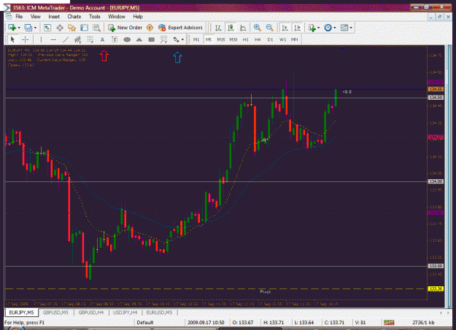Switch to the GBPUSD,M5 chart tab
Screen dimensions: 456x330
pyautogui.click(x=55, y=313)
